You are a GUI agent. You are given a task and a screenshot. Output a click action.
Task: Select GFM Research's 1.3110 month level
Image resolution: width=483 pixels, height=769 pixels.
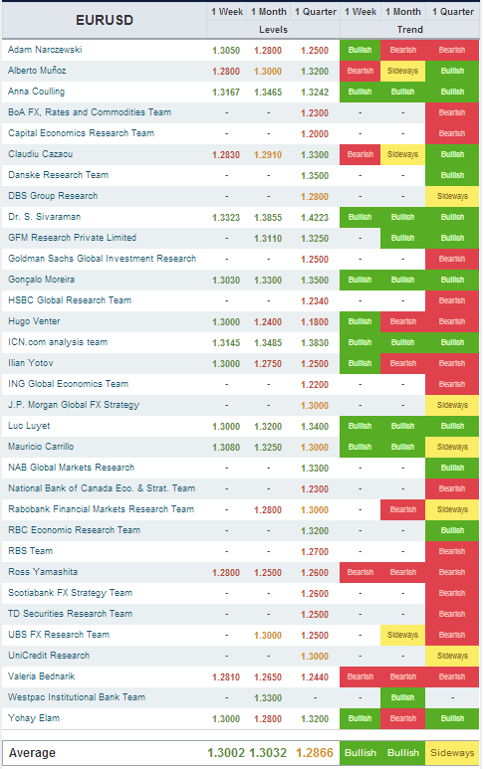(268, 239)
